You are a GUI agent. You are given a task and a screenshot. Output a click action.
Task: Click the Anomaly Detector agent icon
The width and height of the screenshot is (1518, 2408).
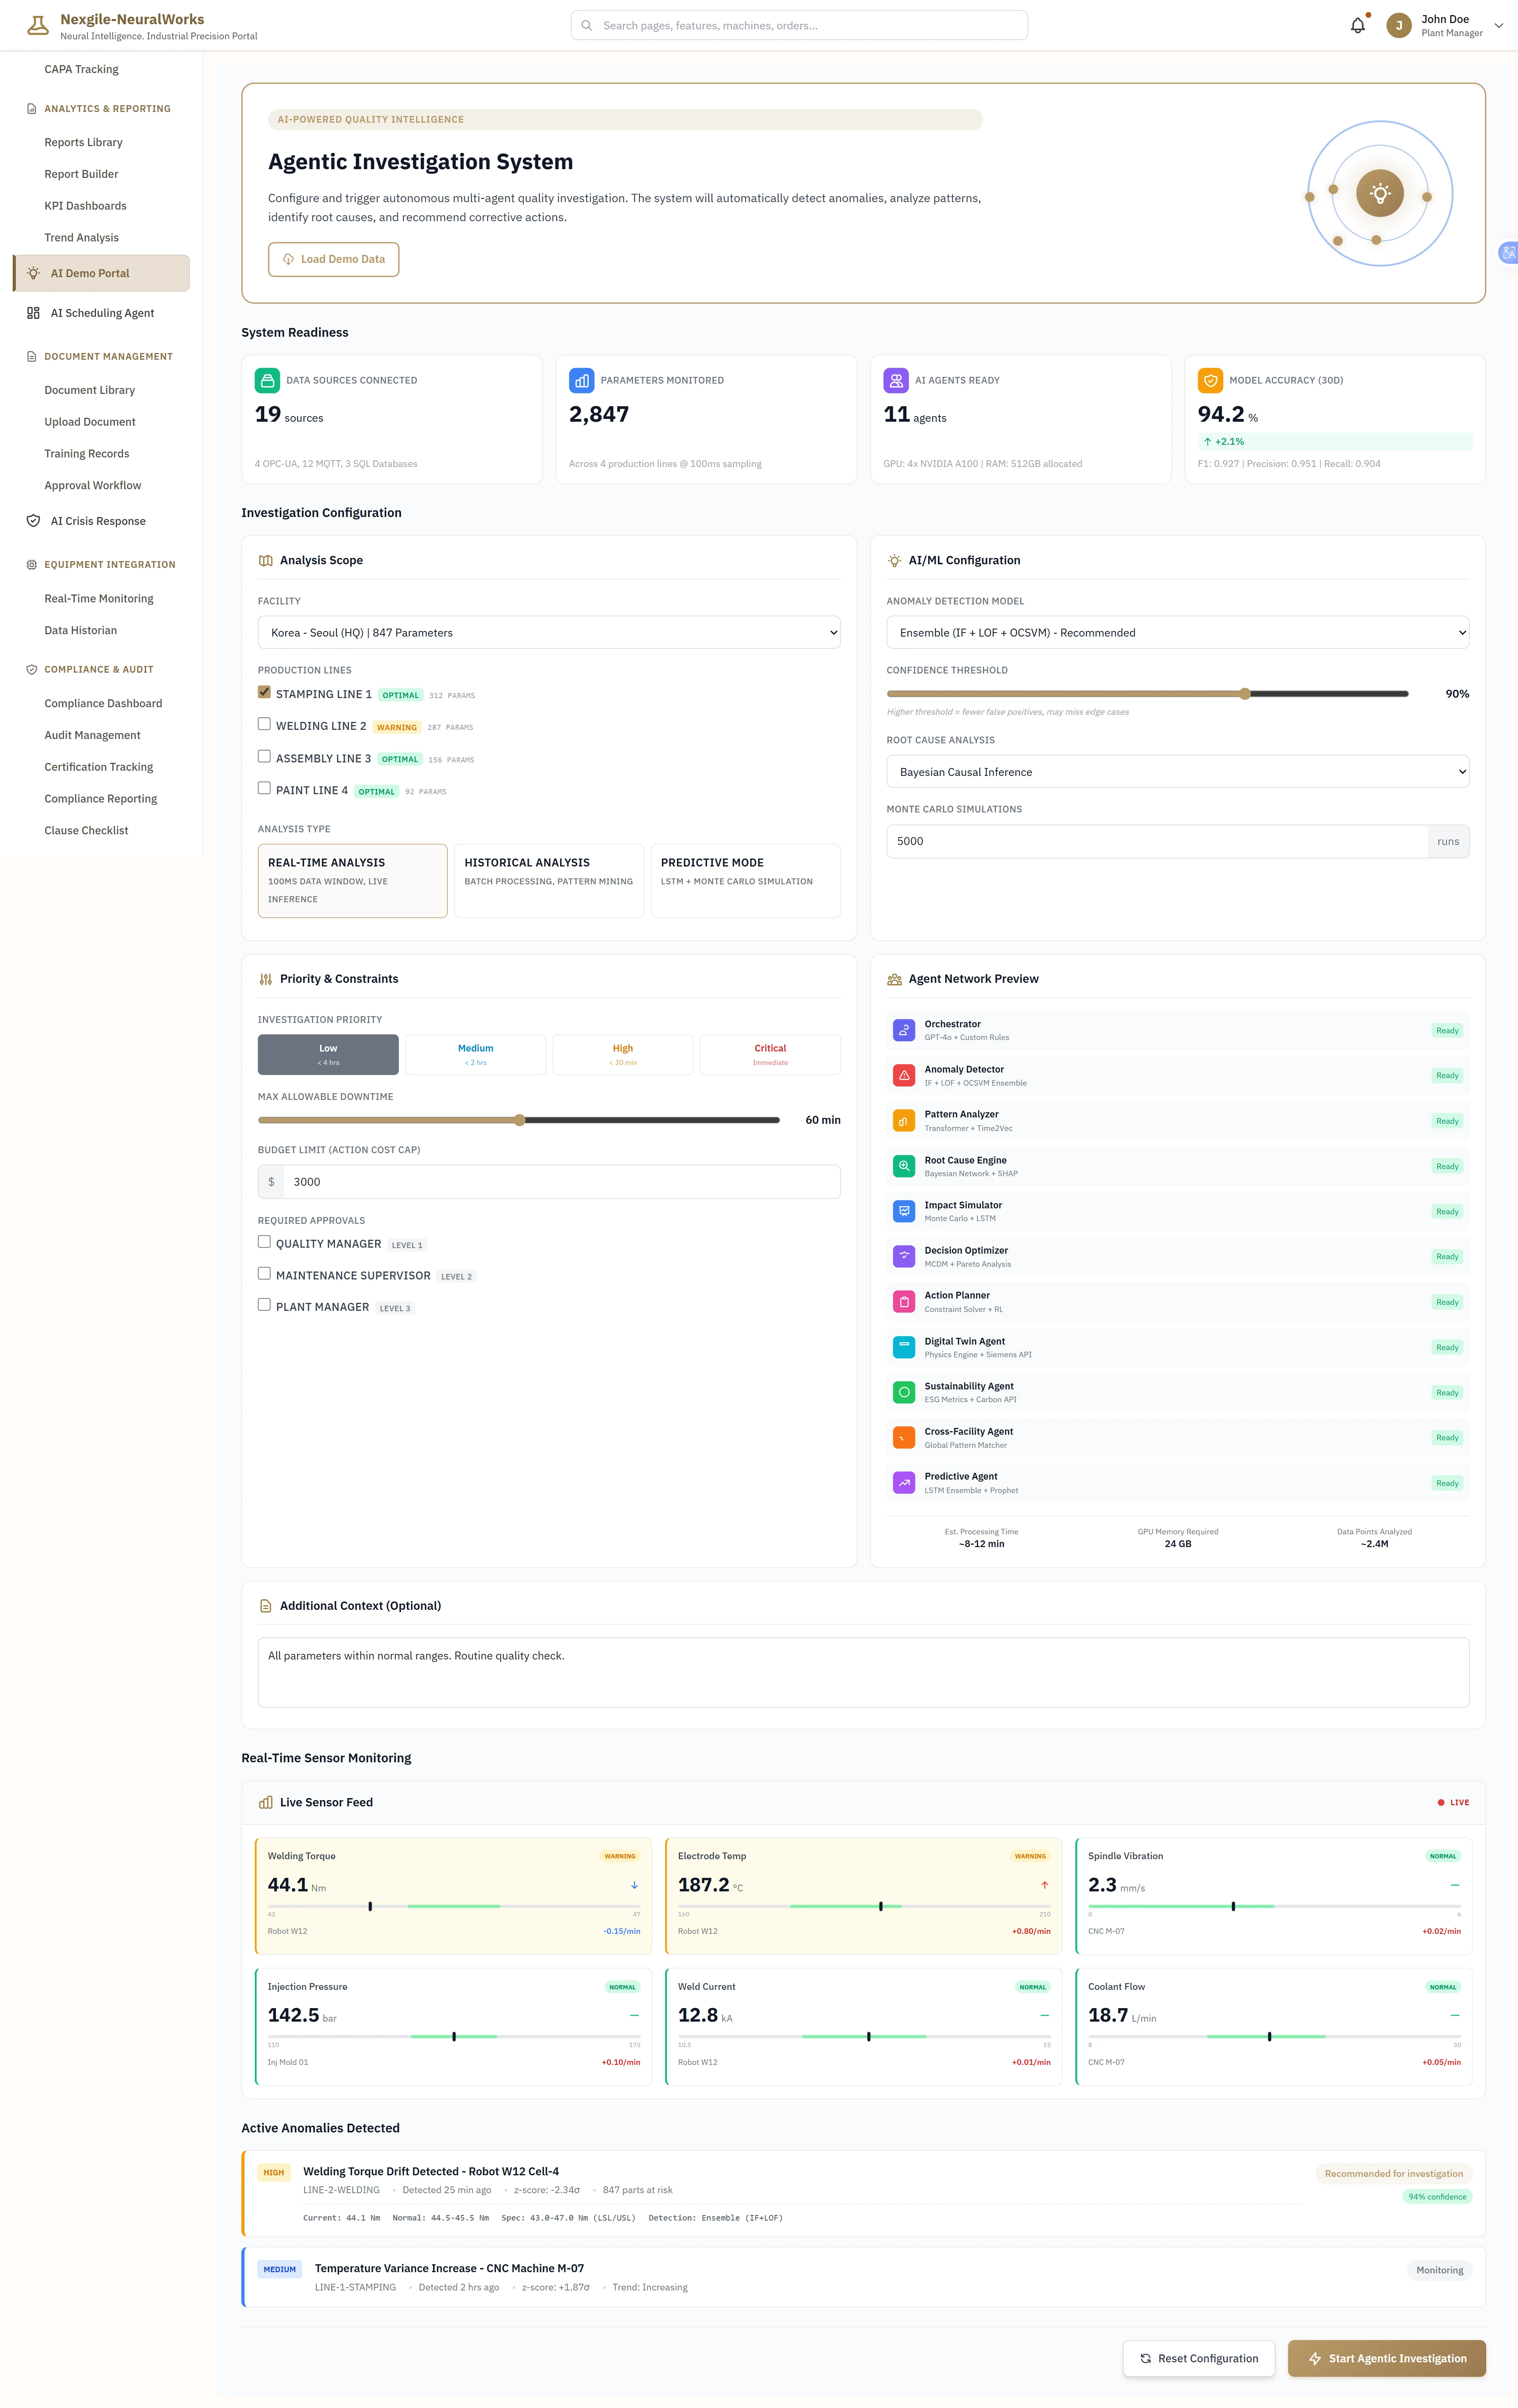point(903,1075)
